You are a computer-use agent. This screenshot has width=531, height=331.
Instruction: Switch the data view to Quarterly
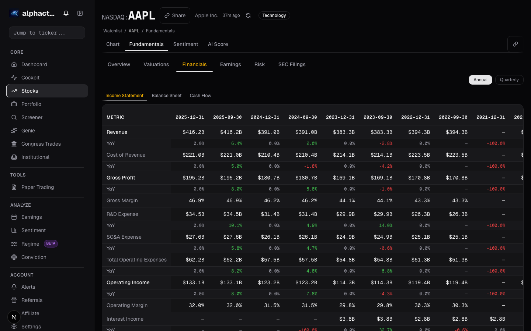(509, 79)
